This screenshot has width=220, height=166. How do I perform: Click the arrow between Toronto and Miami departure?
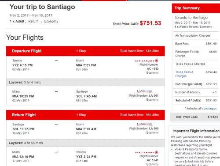coord(56,60)
